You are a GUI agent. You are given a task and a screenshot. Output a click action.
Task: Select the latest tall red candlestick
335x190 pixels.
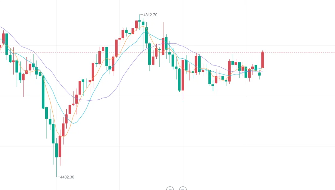[x=263, y=60]
